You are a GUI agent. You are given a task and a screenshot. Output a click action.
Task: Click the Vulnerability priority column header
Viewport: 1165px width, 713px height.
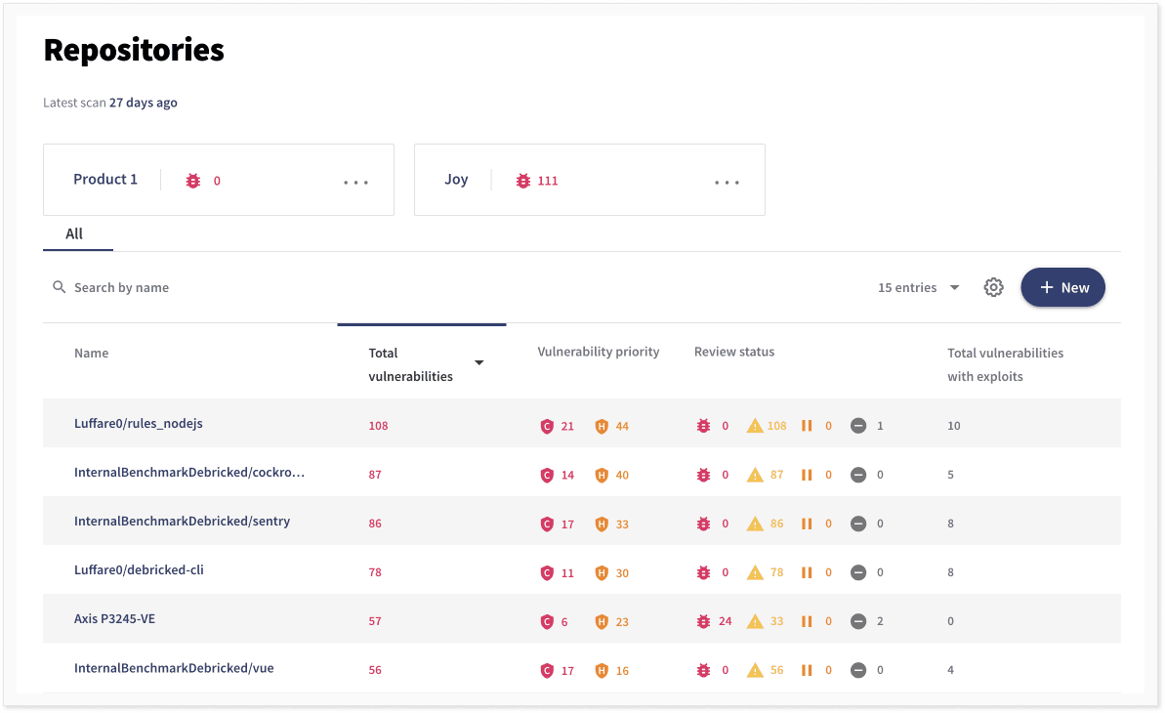[599, 352]
